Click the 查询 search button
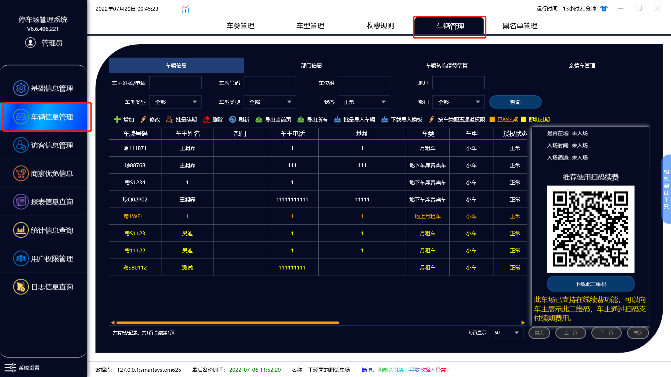 [515, 102]
